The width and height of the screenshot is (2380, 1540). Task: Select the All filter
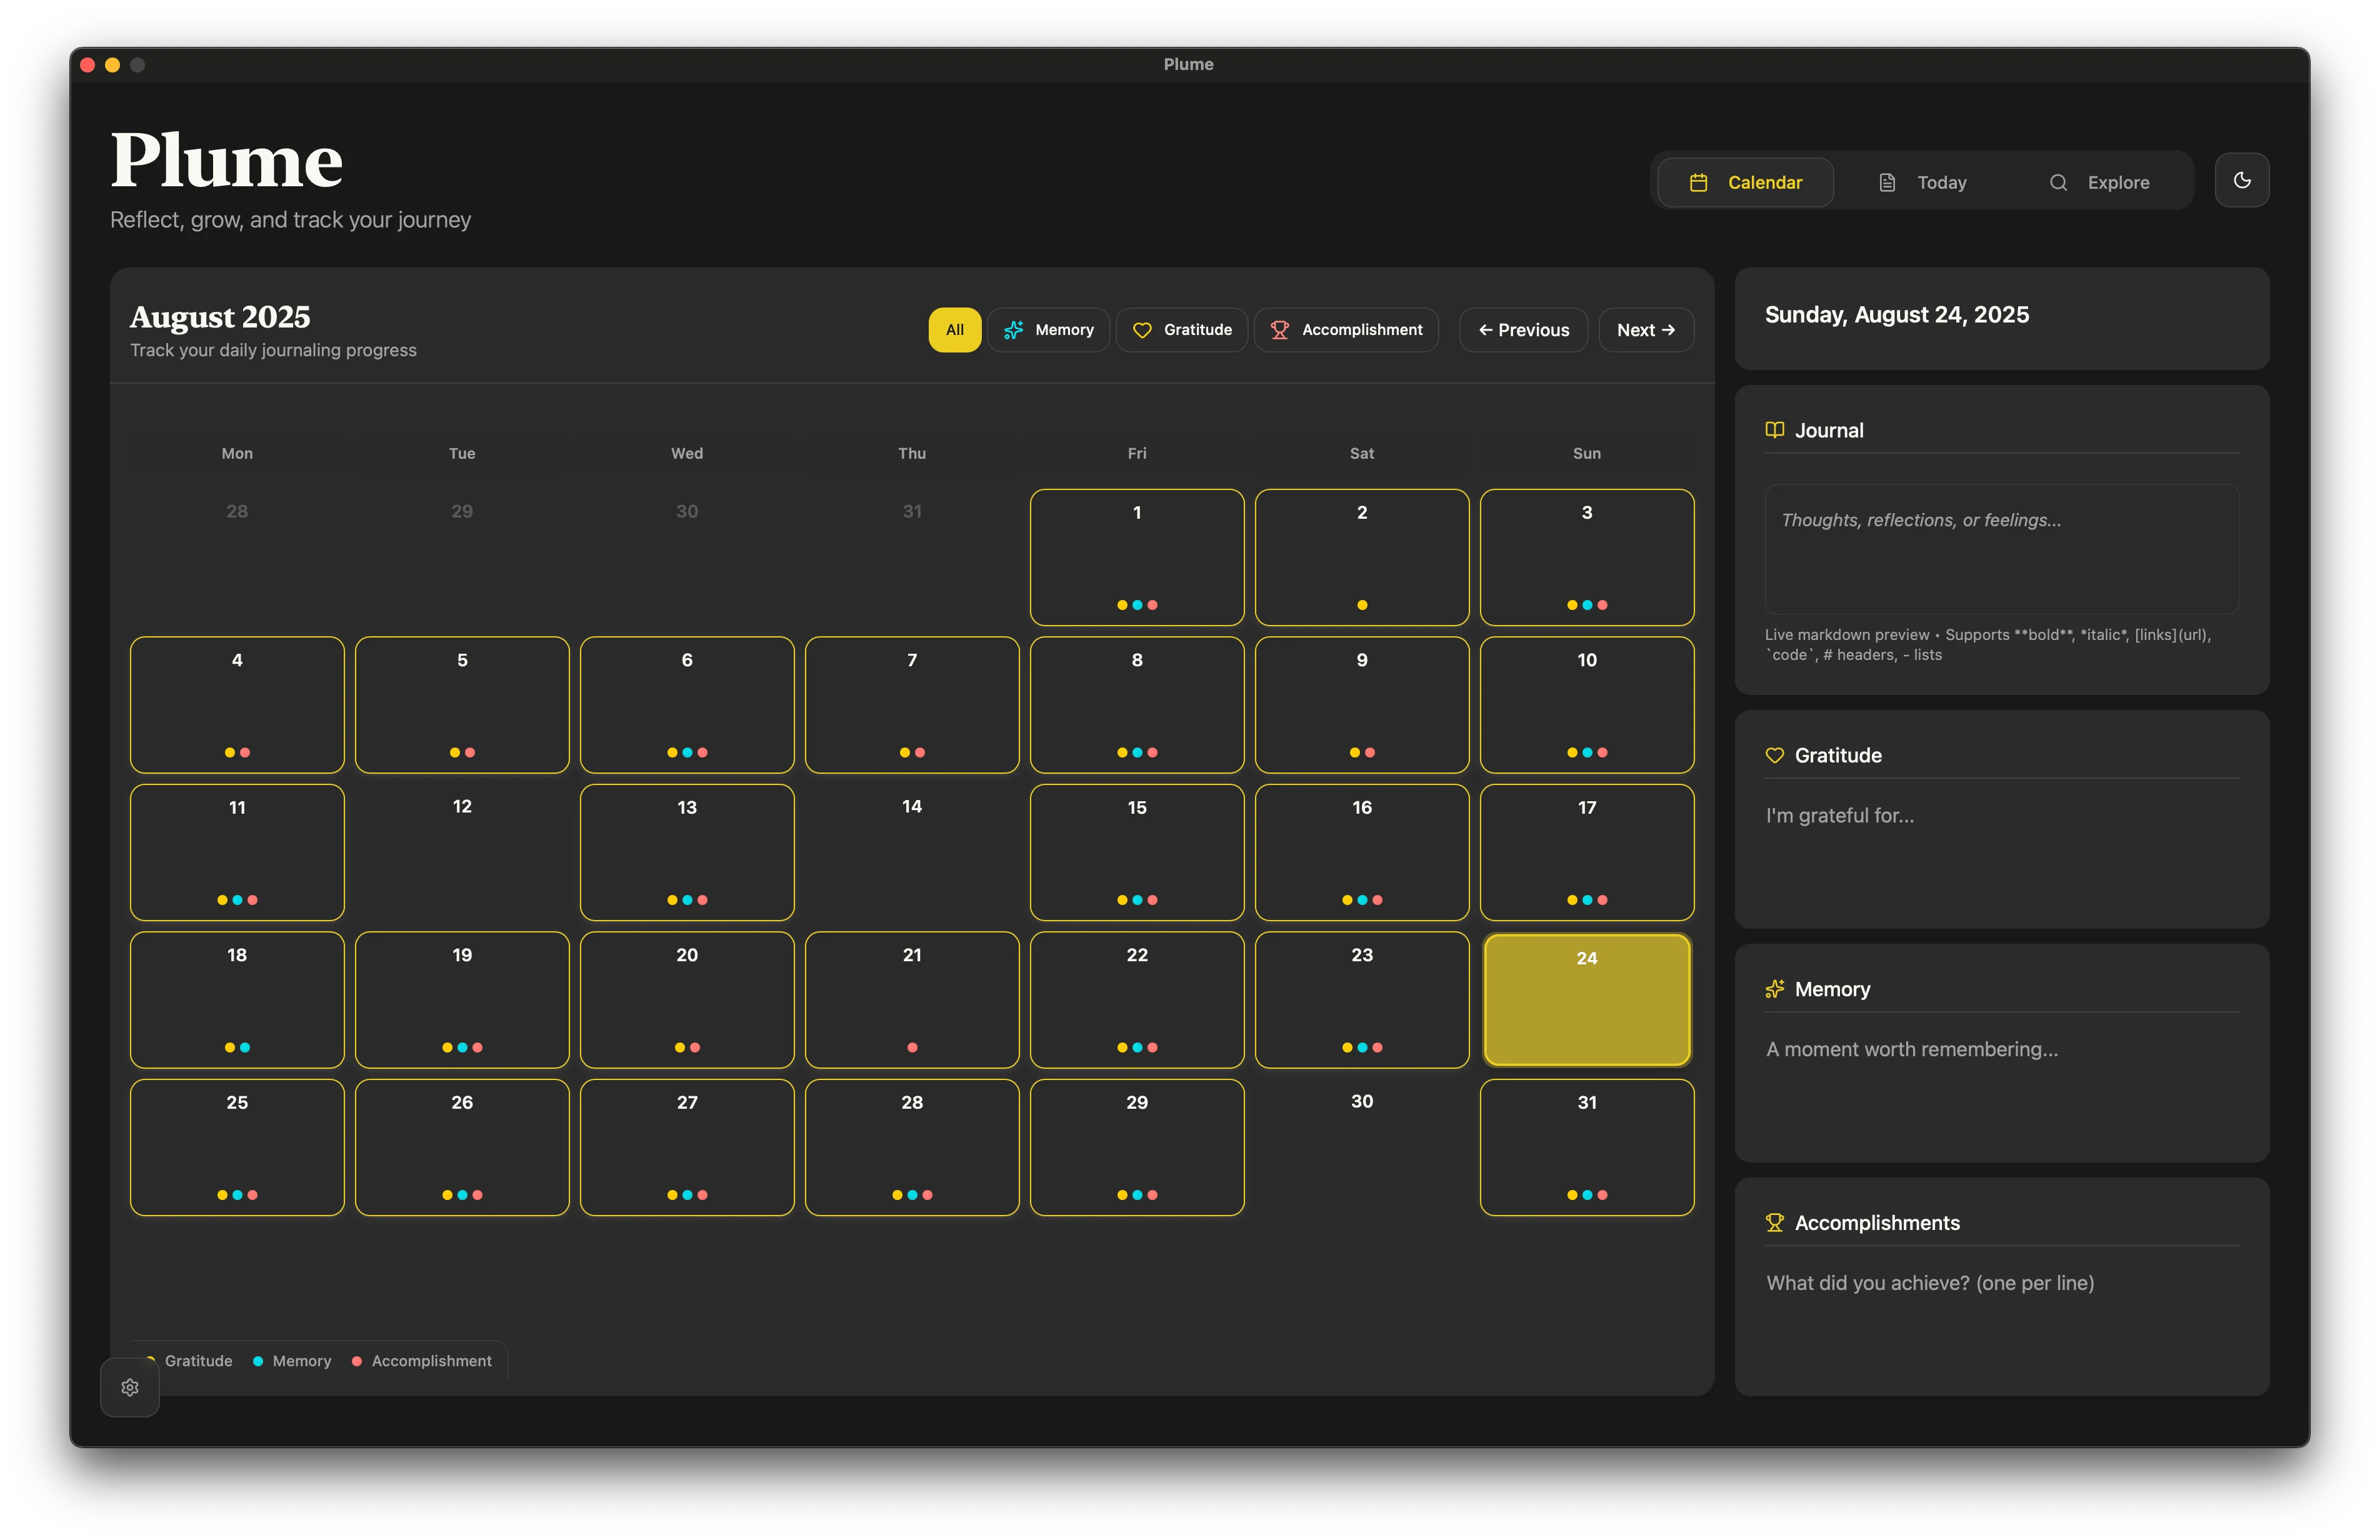tap(953, 330)
